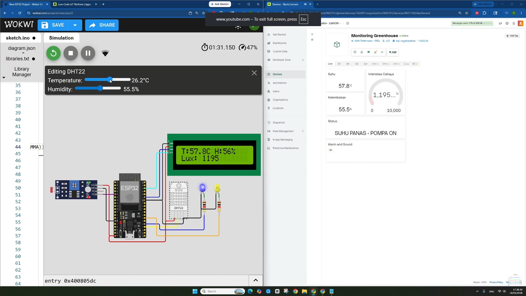Open Get Started in Blynk sidebar
This screenshot has height=296, width=526.
(x=279, y=35)
